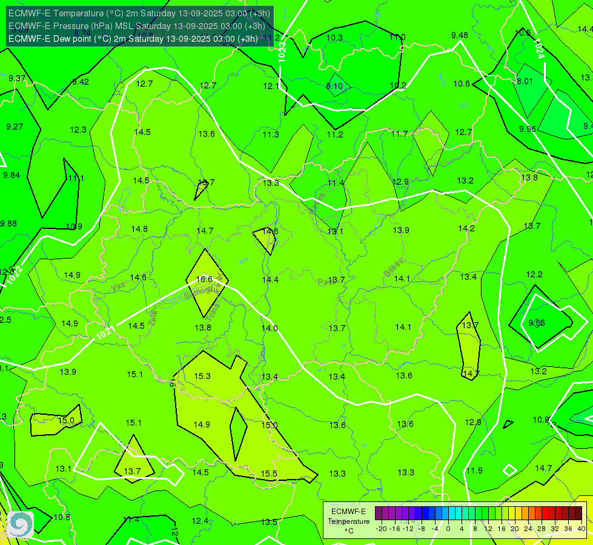This screenshot has width=593, height=545.
Task: Click the 12.3 temperature value
Action: 78,130
